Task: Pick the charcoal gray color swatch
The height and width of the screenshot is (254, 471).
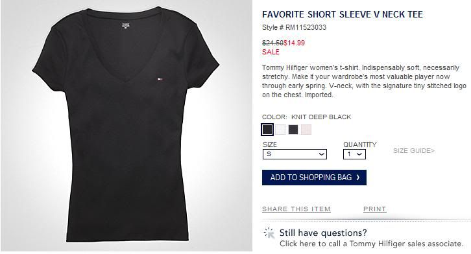Action: [293, 130]
